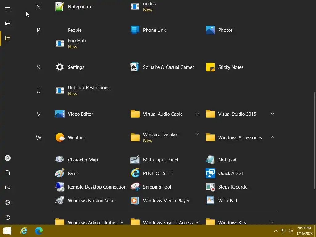Switch to the pinned tiles view
Image resolution: width=316 pixels, height=237 pixels.
8,23
